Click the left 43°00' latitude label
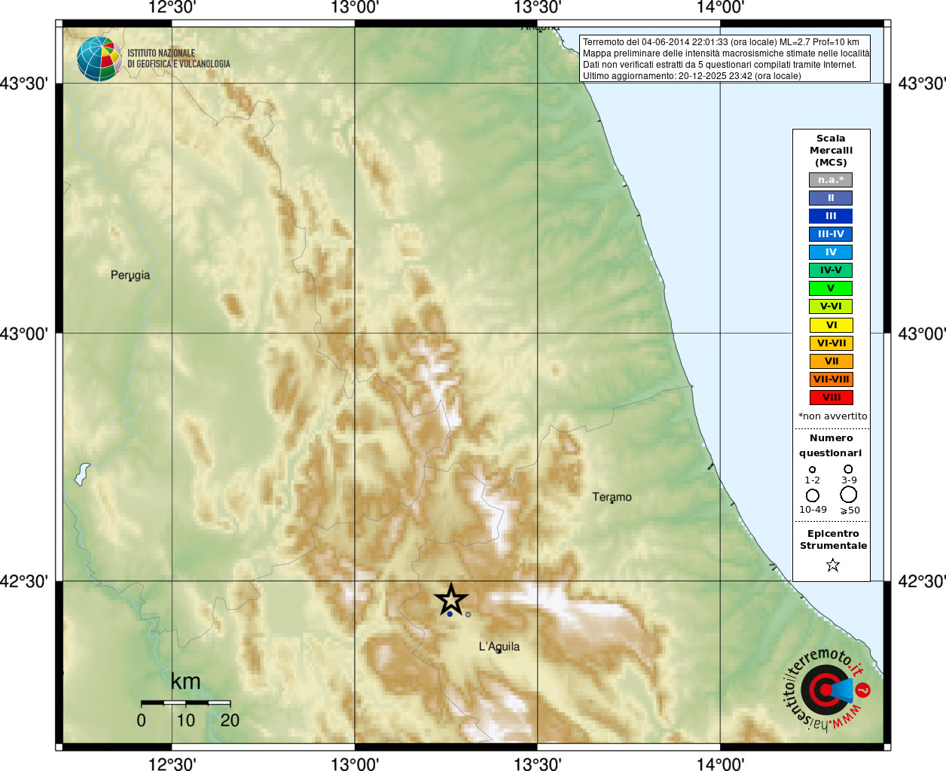946x771 pixels. tap(24, 334)
